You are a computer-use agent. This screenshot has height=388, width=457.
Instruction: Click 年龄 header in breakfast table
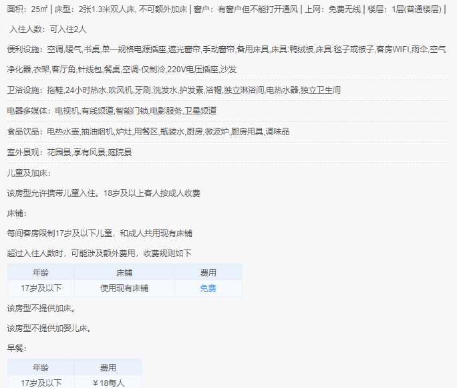pyautogui.click(x=41, y=367)
